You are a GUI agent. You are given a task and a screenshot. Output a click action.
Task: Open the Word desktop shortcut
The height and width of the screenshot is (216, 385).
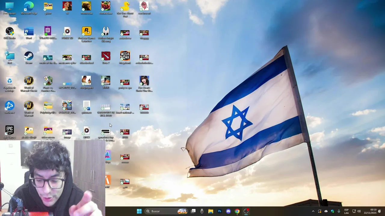click(29, 33)
